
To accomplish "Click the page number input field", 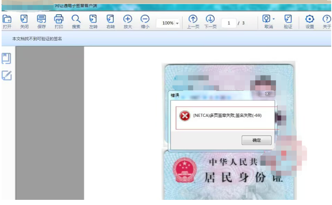I will tap(229, 23).
